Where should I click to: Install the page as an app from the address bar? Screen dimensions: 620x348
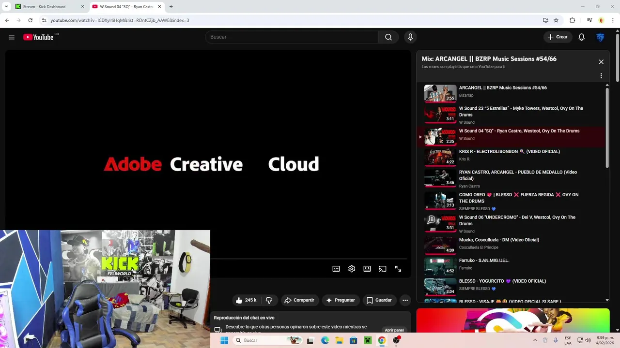coord(545,20)
